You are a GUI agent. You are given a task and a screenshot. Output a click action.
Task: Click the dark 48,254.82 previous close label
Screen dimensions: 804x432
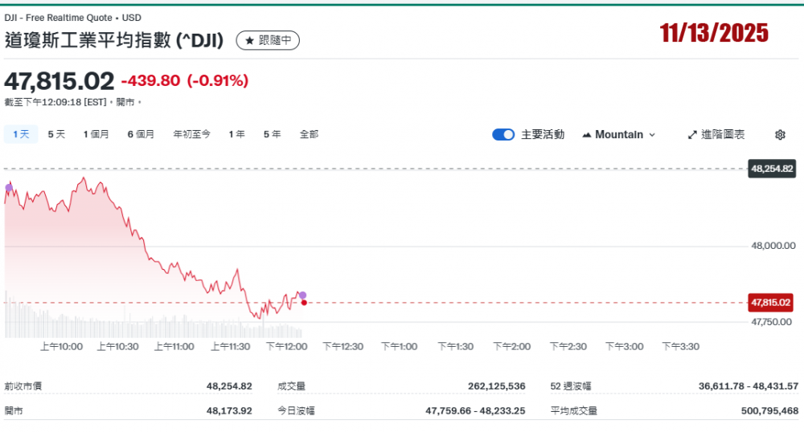(x=771, y=169)
